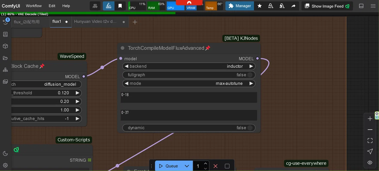Click next backend arrow after inductor

coord(251,66)
